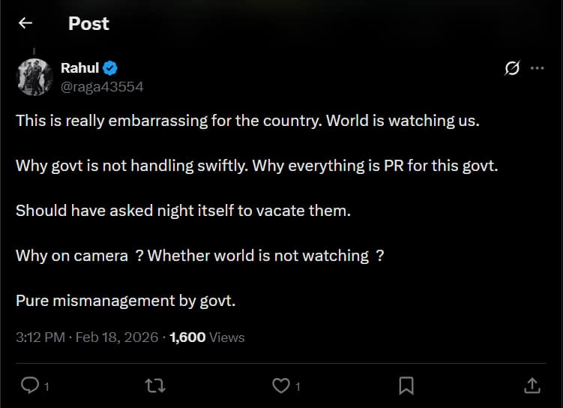
Task: Repost this post
Action: click(x=155, y=385)
